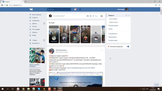Open the music player icon in header

click(x=80, y=9)
